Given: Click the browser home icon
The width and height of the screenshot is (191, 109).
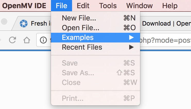Looking at the screenshot, I should 27,40.
